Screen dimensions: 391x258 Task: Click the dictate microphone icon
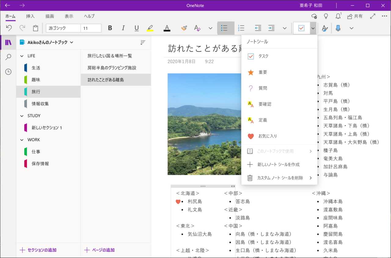(x=338, y=28)
